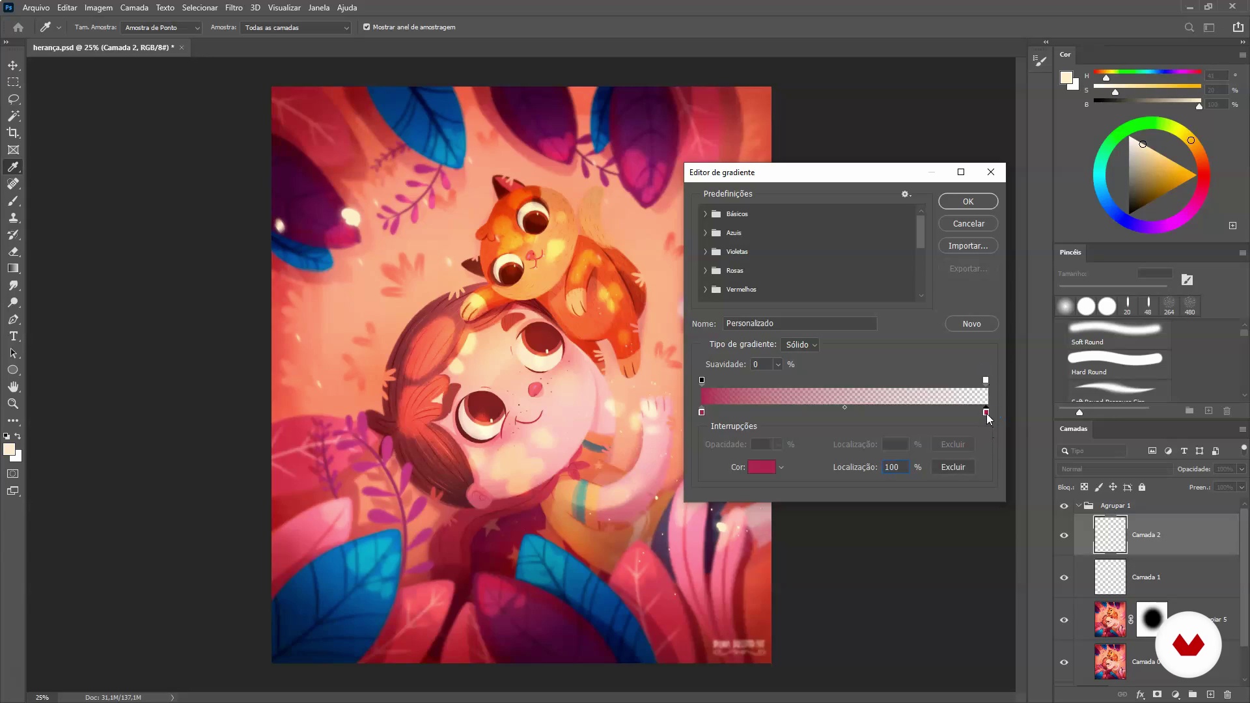Open the Janela menu

318,8
